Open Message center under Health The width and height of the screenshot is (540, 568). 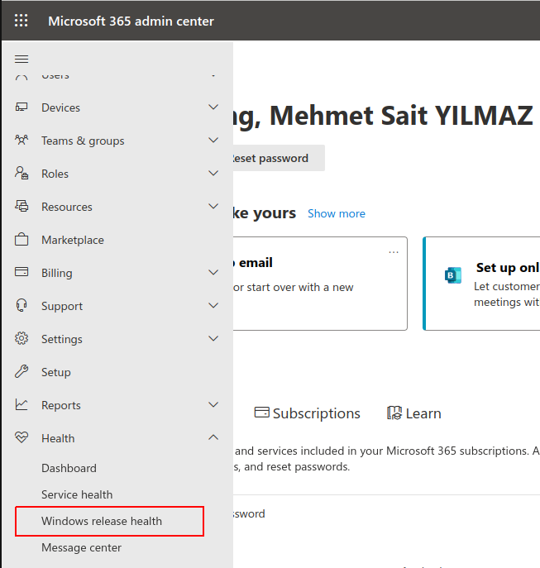point(81,547)
